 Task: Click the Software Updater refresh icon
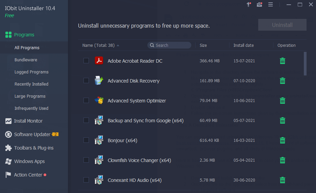coord(8,134)
